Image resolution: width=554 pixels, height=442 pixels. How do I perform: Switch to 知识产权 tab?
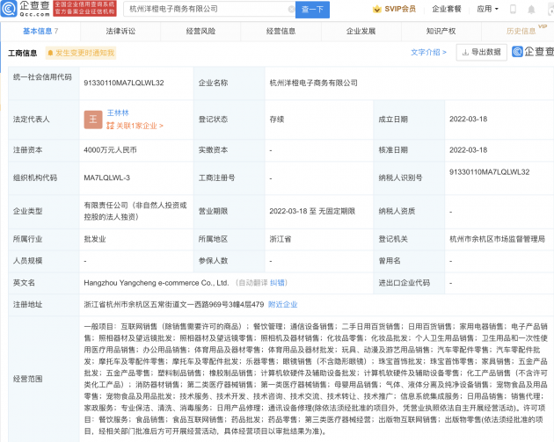tap(441, 32)
